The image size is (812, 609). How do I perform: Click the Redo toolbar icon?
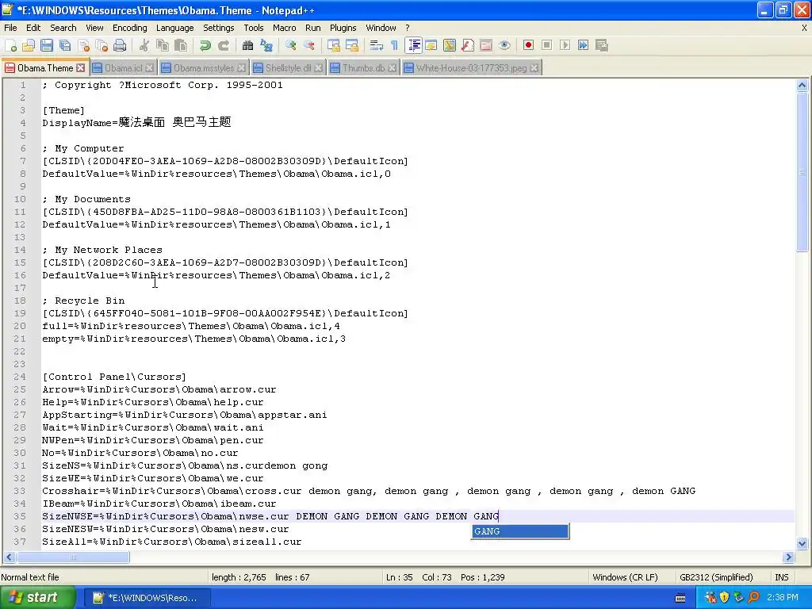223,45
